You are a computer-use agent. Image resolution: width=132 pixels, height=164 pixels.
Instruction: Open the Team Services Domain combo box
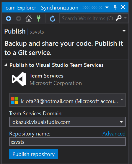tap(67, 122)
